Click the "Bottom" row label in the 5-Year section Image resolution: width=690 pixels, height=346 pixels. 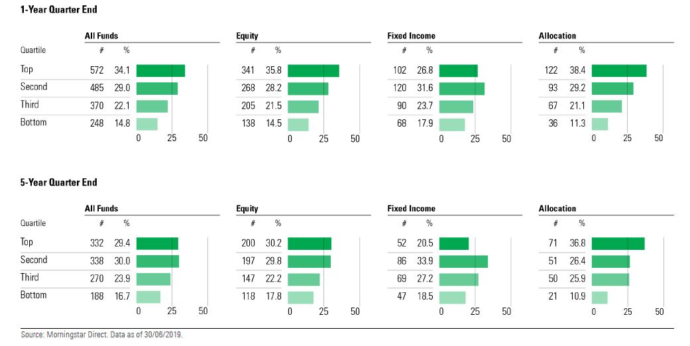[x=33, y=295]
